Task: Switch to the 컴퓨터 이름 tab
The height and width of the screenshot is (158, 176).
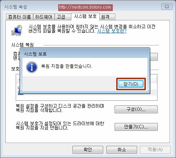Action: 20,17
